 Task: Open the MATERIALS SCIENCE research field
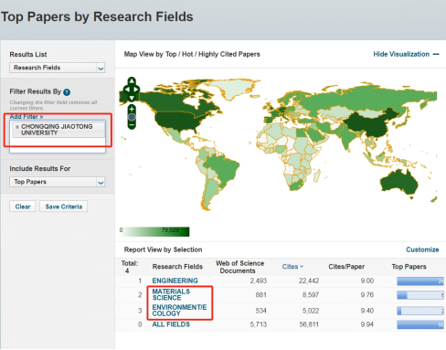coord(171,294)
